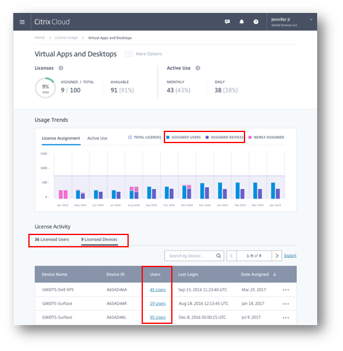Open the 95 Users link

[158, 318]
